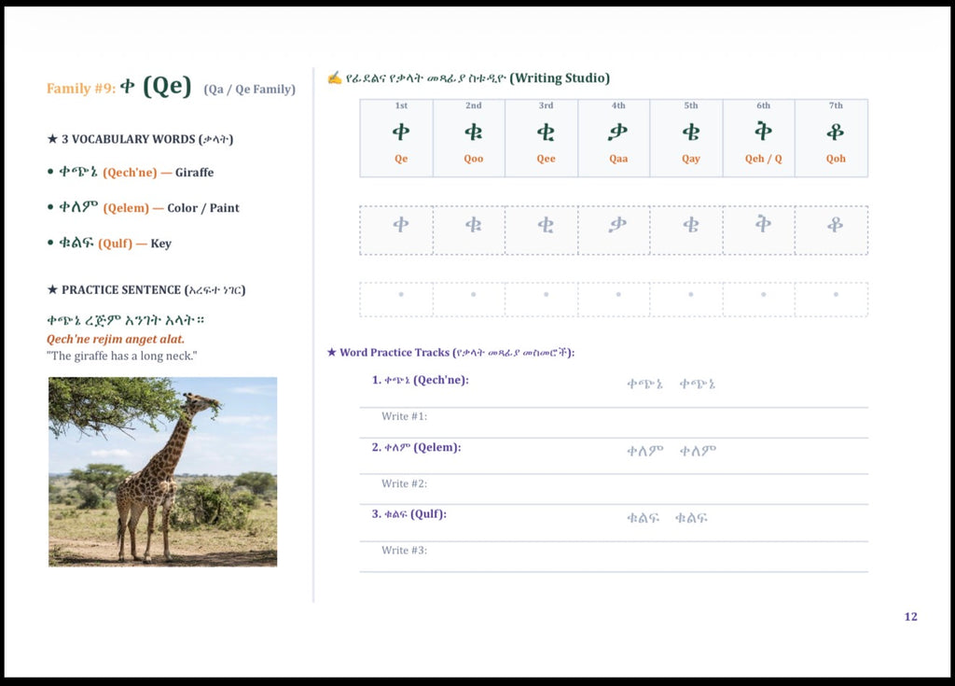Click the '1. (Qech'ne):' track label
955x686 pixels.
coord(421,380)
